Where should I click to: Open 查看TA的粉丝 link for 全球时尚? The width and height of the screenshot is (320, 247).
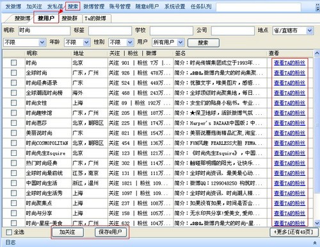pyautogui.click(x=289, y=72)
